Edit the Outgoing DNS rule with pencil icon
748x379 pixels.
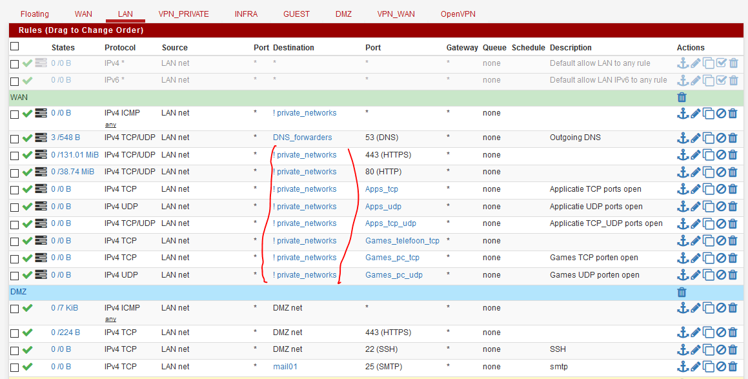(x=696, y=138)
